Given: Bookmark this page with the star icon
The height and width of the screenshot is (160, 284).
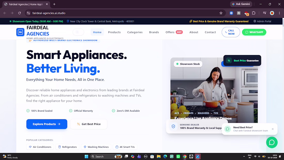Looking at the screenshot, I should pos(221,13).
